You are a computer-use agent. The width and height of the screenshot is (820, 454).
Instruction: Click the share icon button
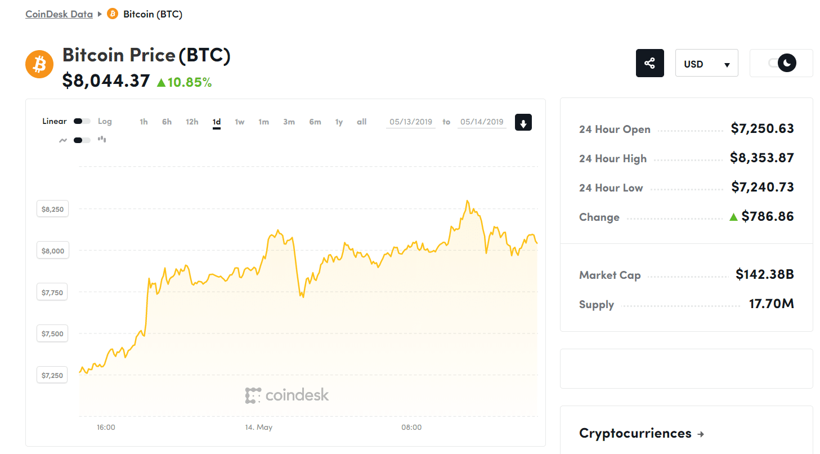click(x=650, y=63)
